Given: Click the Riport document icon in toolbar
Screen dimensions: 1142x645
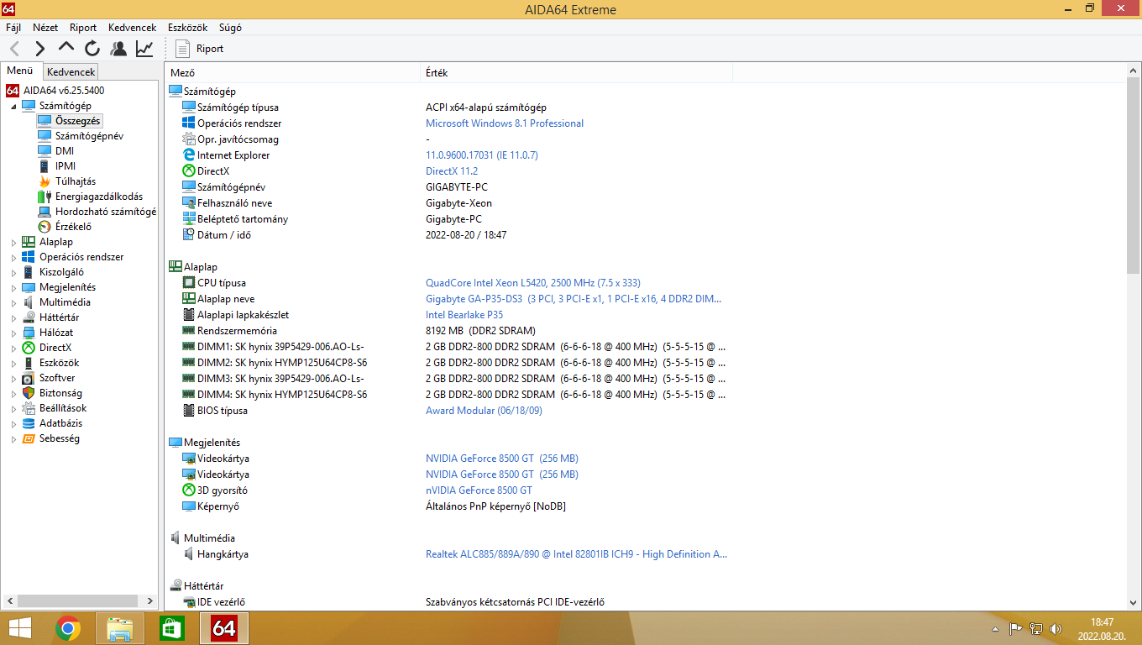Looking at the screenshot, I should (183, 49).
